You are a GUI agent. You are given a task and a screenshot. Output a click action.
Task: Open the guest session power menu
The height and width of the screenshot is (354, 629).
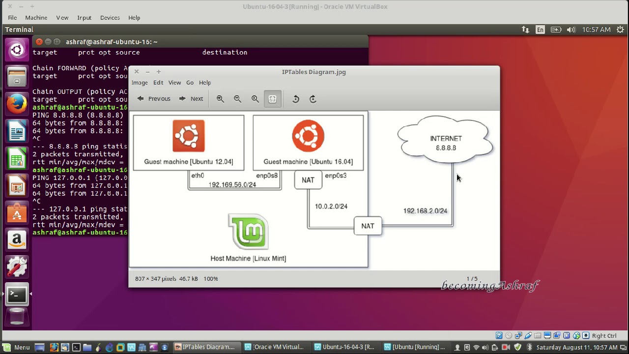point(620,30)
